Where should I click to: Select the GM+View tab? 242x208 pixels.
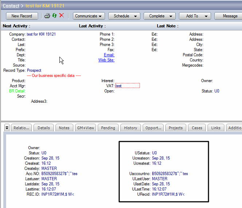click(x=85, y=128)
